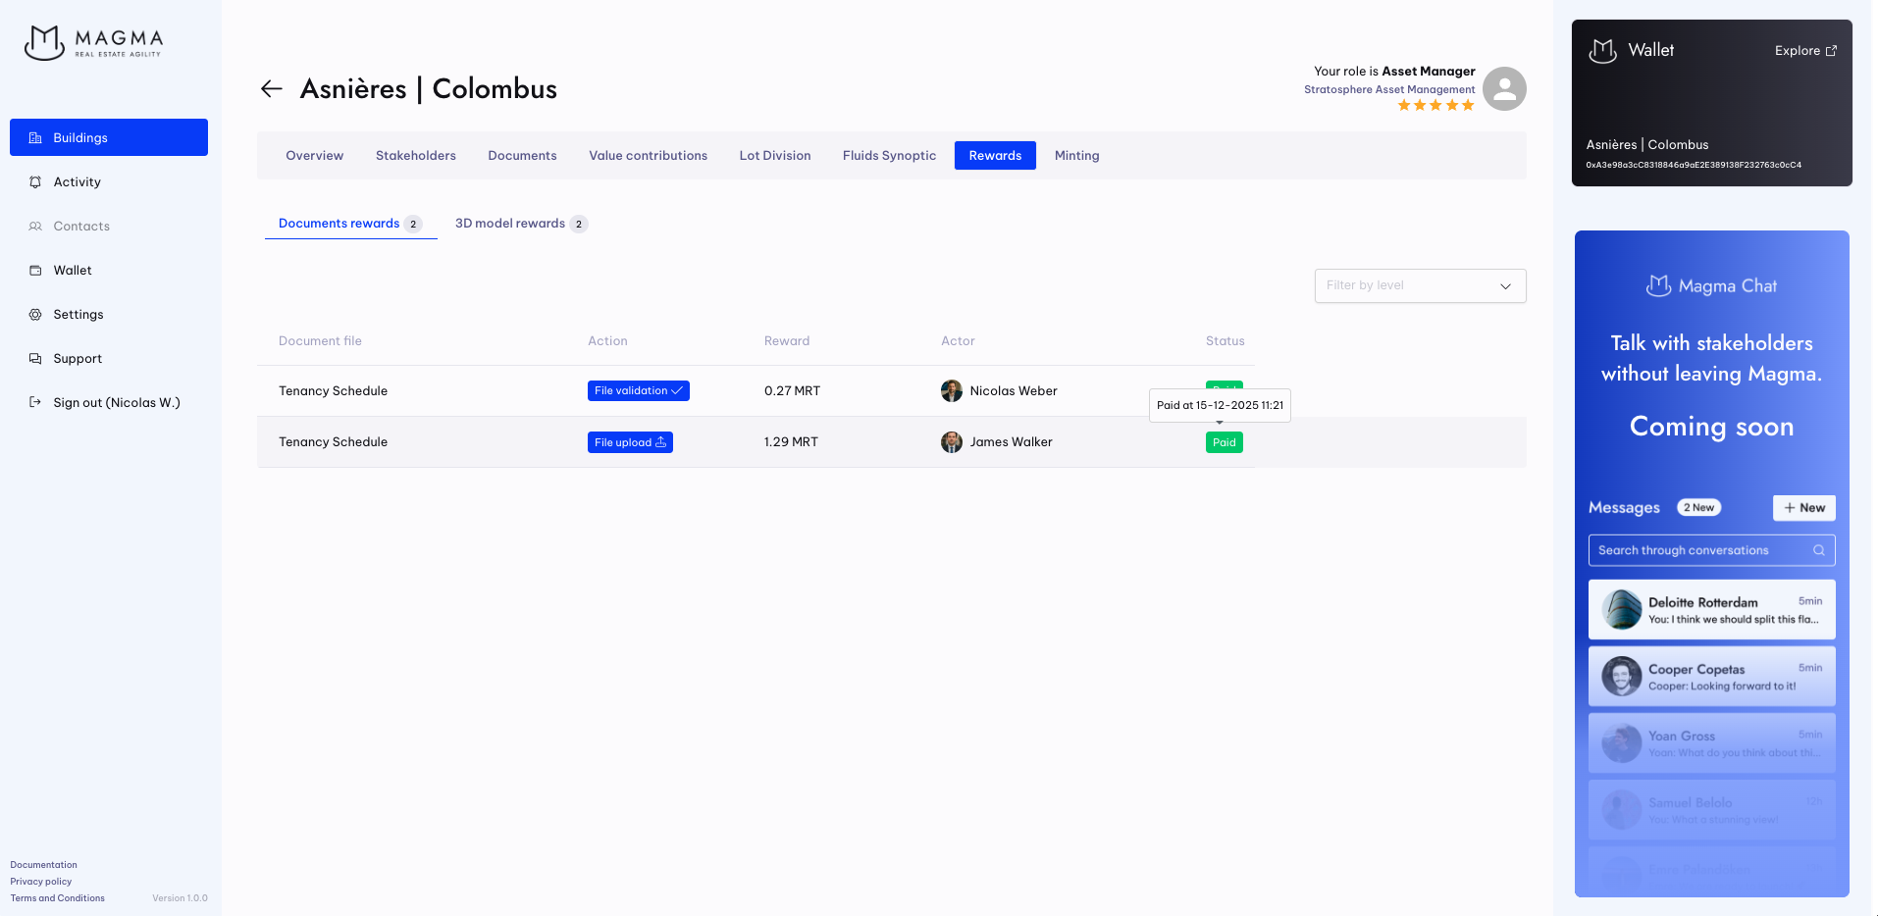This screenshot has width=1878, height=916.
Task: Click the File upload action badge
Action: click(630, 442)
